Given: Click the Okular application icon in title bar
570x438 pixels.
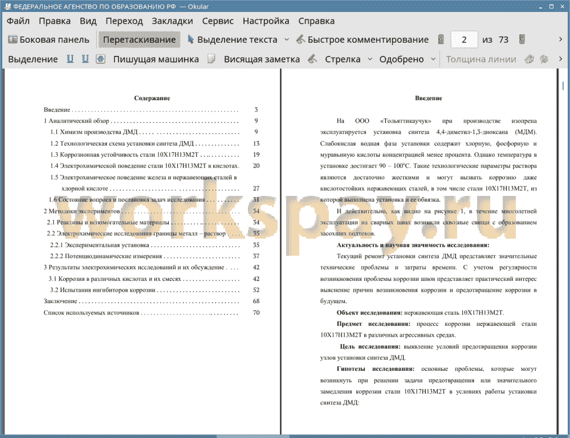Looking at the screenshot, I should click(7, 6).
